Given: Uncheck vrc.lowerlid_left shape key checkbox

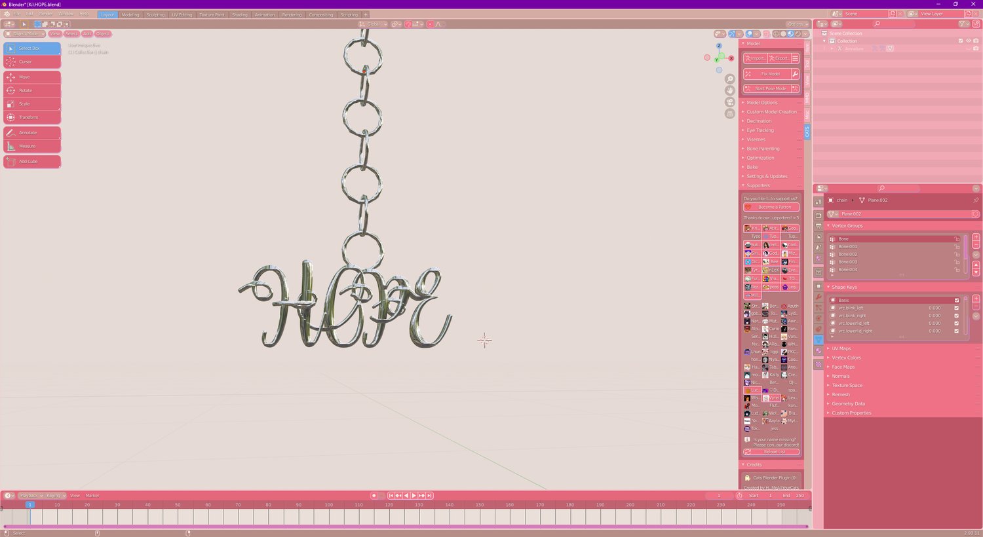Looking at the screenshot, I should point(957,324).
